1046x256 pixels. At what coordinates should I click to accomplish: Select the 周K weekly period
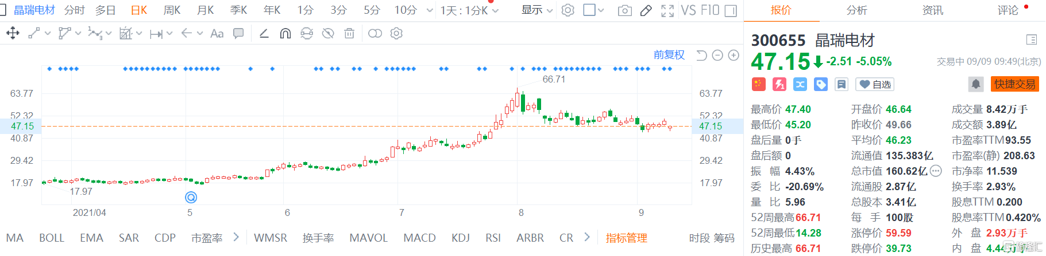click(172, 10)
